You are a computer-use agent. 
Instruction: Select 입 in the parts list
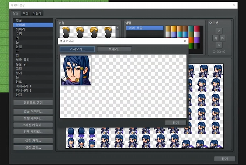[x=33, y=56]
